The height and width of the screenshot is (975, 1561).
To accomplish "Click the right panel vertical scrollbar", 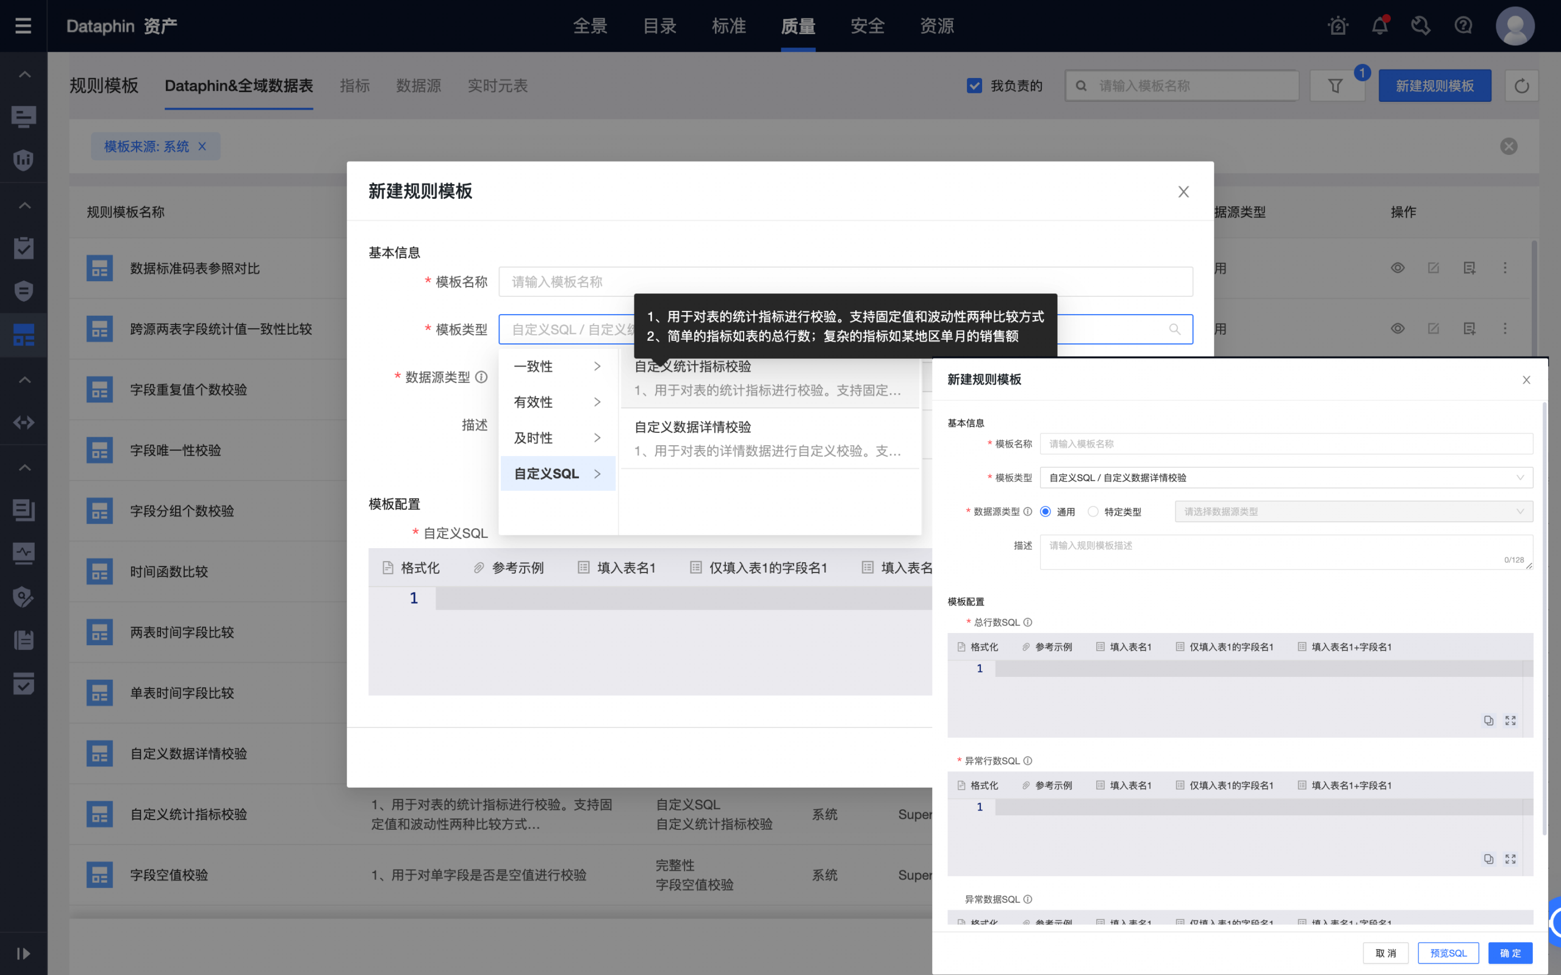I will click(x=1545, y=618).
